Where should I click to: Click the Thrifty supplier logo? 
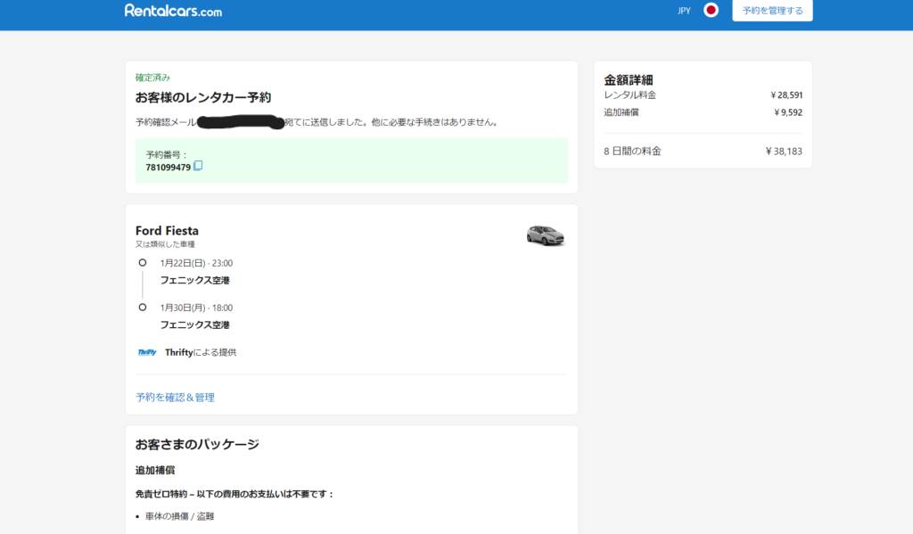147,352
